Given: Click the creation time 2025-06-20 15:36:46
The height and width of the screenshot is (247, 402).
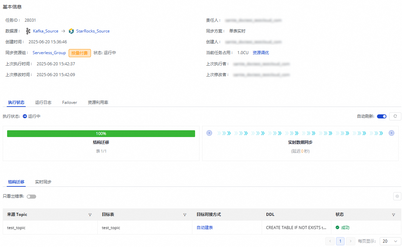Looking at the screenshot, I should [48, 42].
